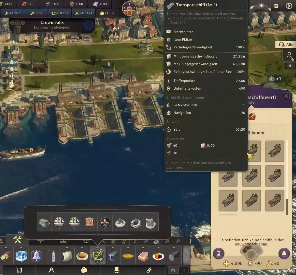This screenshot has width=296, height=275.
Task: Expand the Crown Falls island info
Action: (52, 25)
